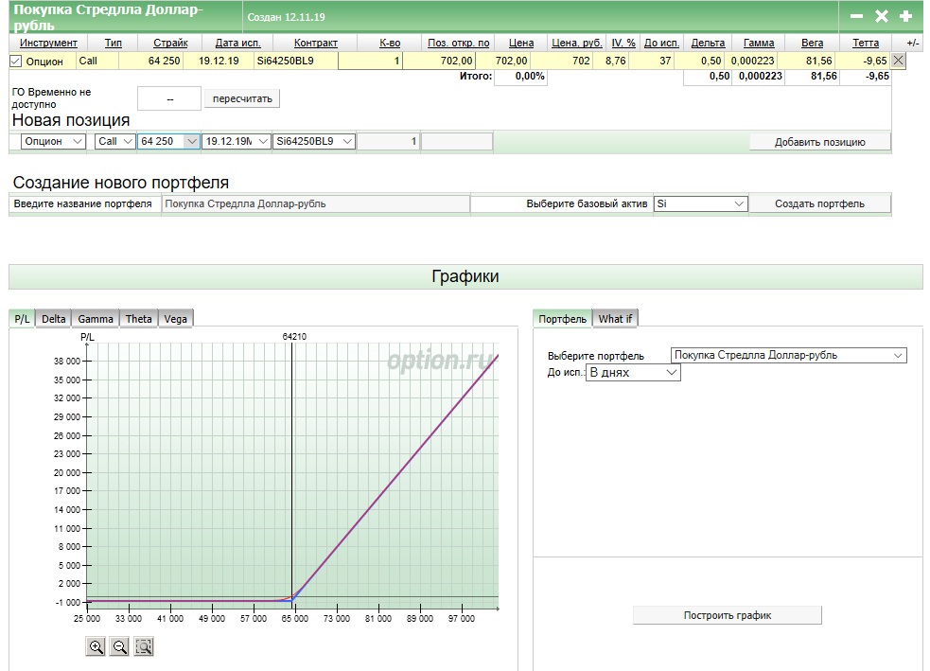Reset chart zoom to fit area
This screenshot has width=930, height=671.
tap(144, 646)
